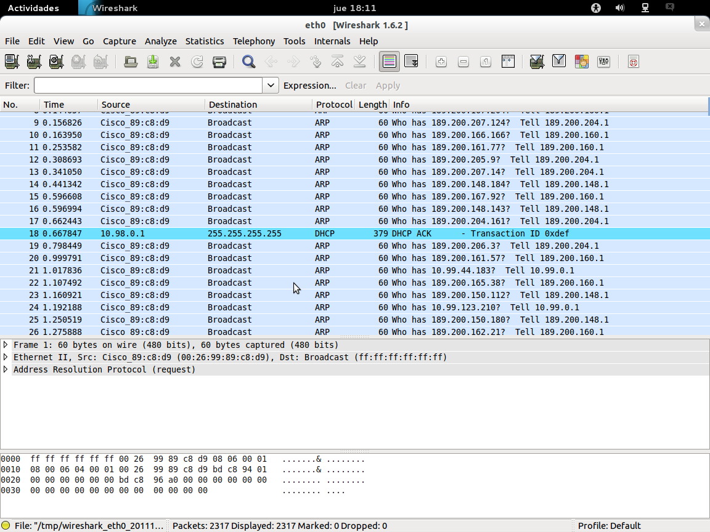Open the Preferences icon in the toolbar
This screenshot has width=710, height=532.
[x=603, y=62]
